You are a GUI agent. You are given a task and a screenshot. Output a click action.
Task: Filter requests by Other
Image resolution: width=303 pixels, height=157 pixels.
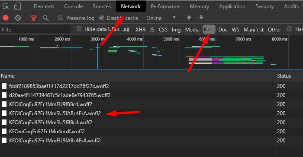pos(274,30)
